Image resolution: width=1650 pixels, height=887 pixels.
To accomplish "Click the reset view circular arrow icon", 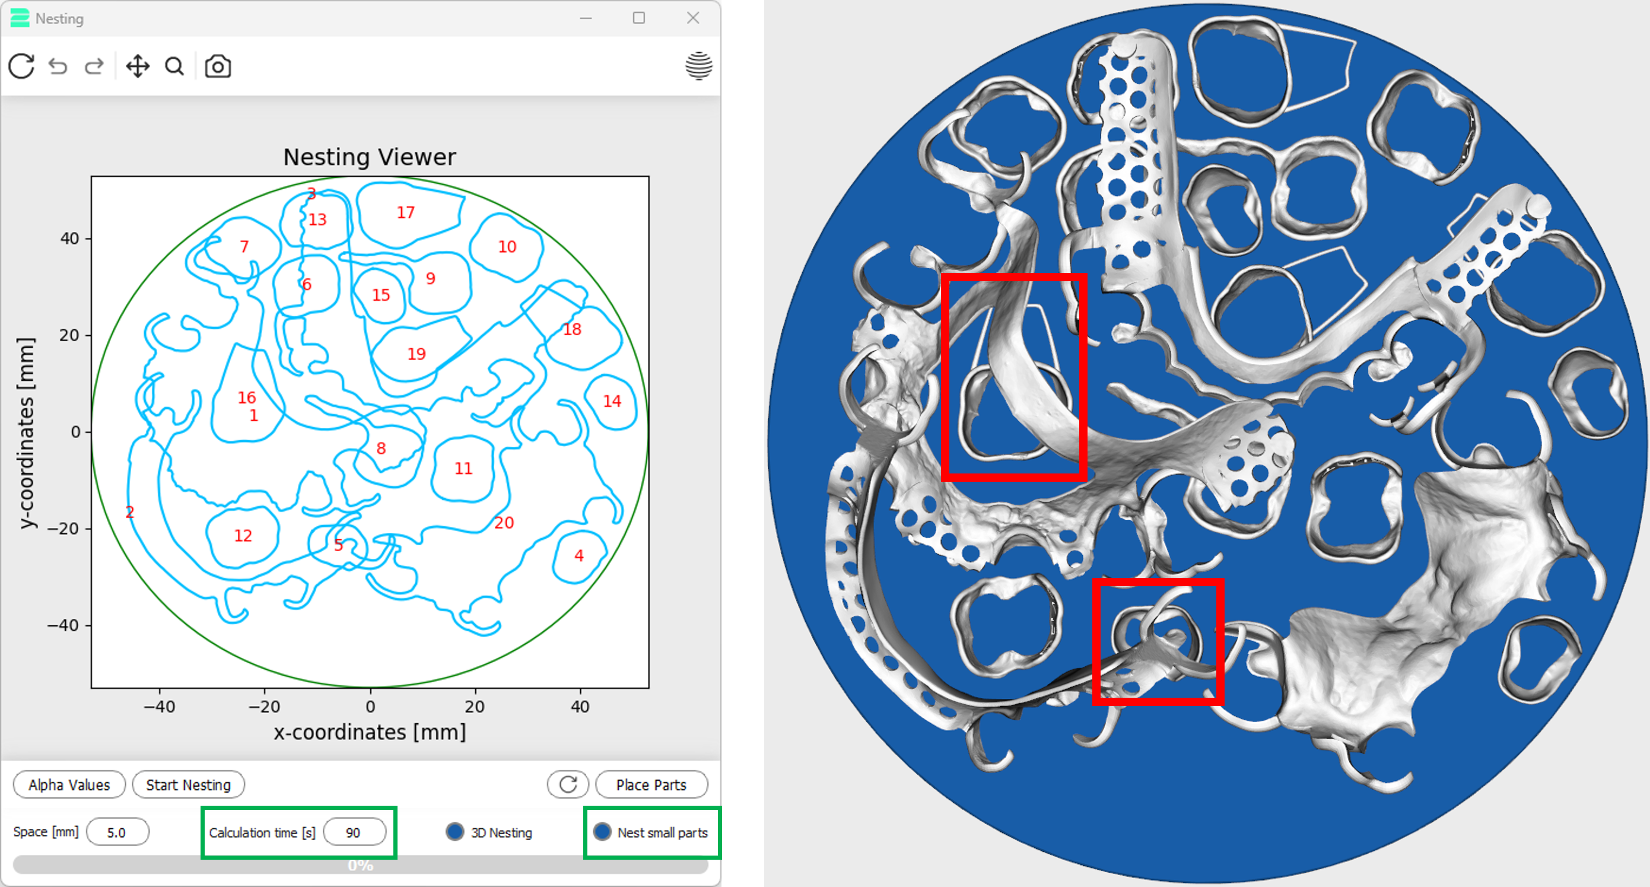I will coord(21,66).
